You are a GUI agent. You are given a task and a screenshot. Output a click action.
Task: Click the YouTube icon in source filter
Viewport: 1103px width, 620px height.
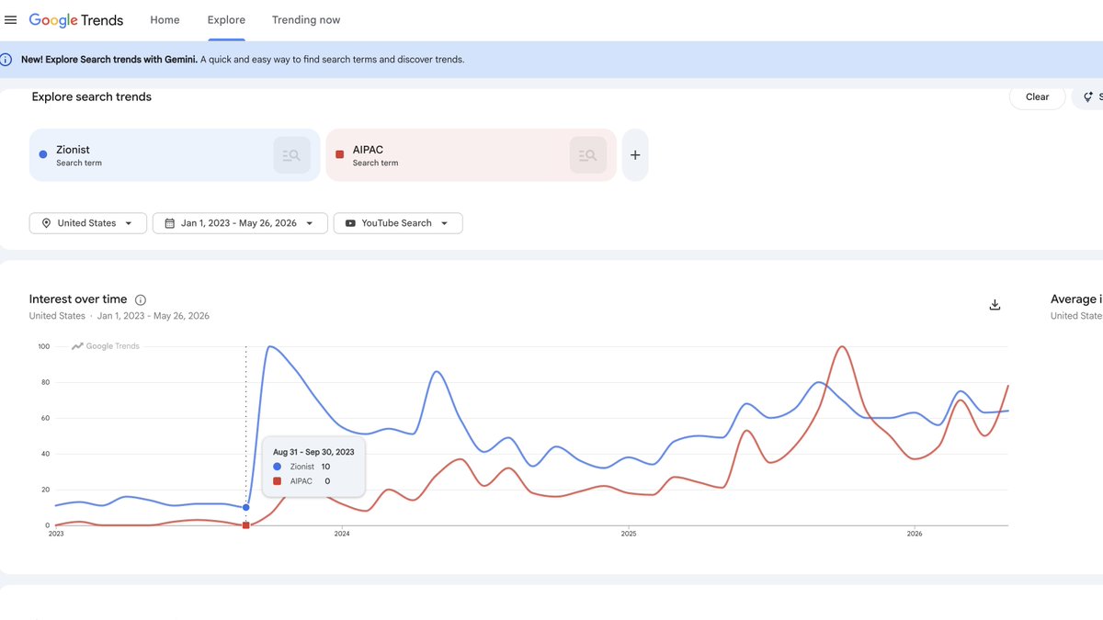coord(351,223)
